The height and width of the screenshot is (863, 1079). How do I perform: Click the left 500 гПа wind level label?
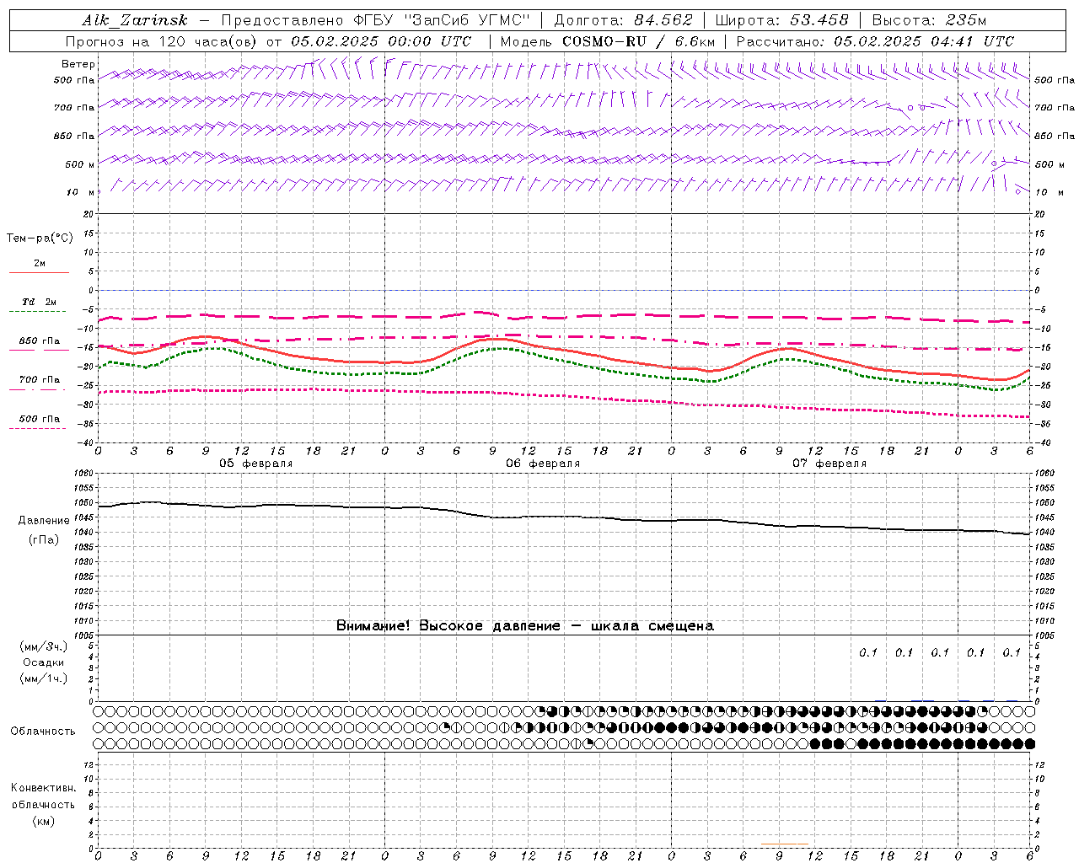[x=74, y=80]
